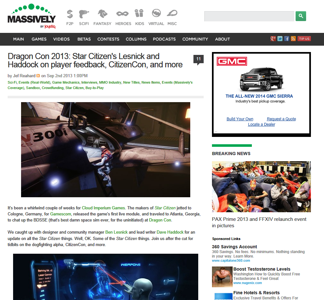Click the MISC category icon
This screenshot has width=324, height=300.
172,14
